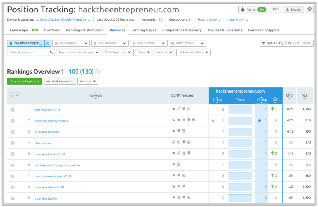Click the Keywords 130 count link

point(160,20)
